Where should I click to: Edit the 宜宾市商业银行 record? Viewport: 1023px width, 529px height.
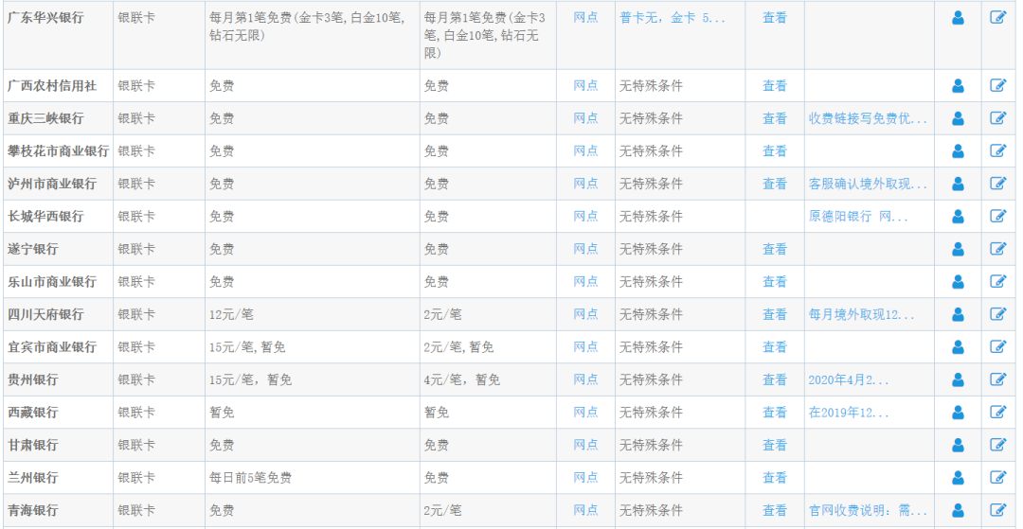pos(998,346)
